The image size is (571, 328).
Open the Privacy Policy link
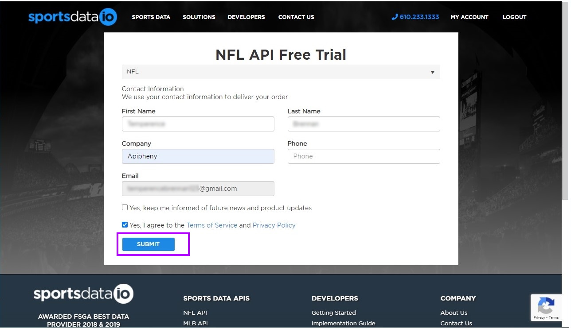point(274,225)
